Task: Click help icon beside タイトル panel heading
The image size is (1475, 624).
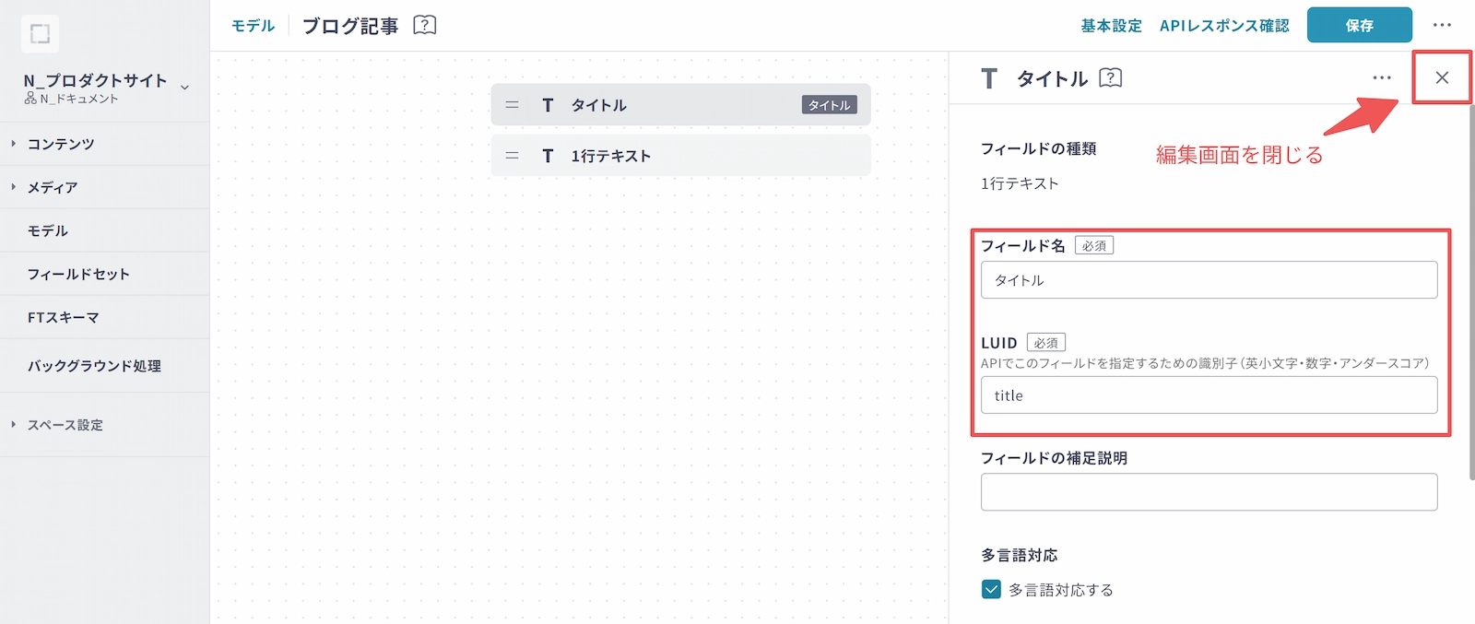Action: [x=1111, y=78]
